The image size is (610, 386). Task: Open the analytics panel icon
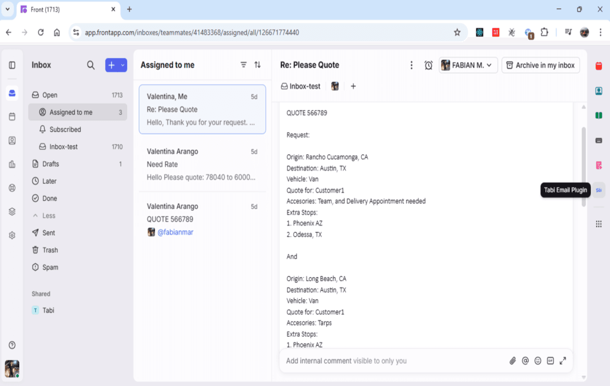click(x=12, y=164)
